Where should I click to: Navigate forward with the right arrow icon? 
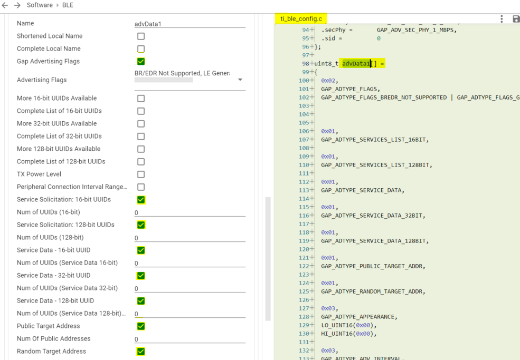[x=17, y=5]
